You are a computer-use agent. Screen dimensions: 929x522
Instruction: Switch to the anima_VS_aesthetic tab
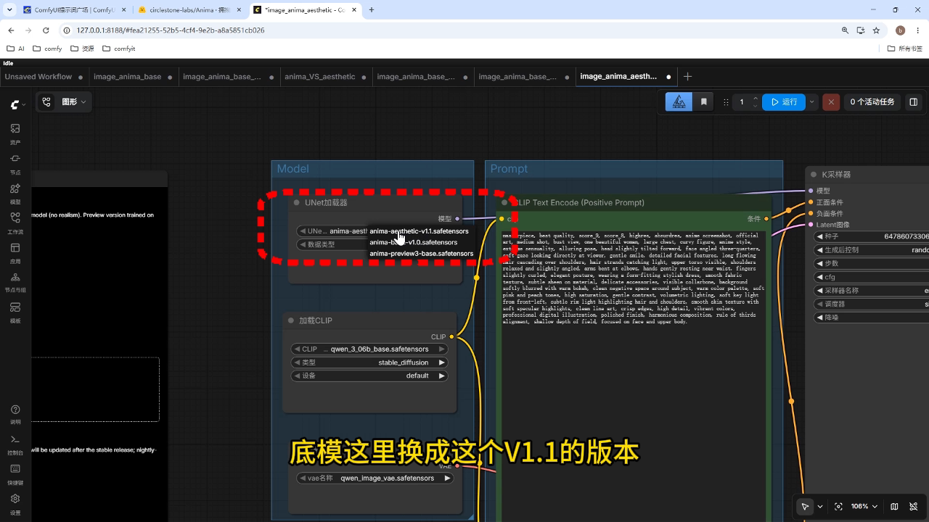point(320,76)
